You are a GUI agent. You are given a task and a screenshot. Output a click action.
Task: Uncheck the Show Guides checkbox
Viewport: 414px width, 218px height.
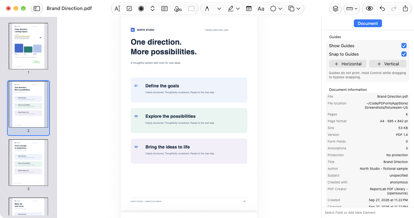(x=404, y=46)
